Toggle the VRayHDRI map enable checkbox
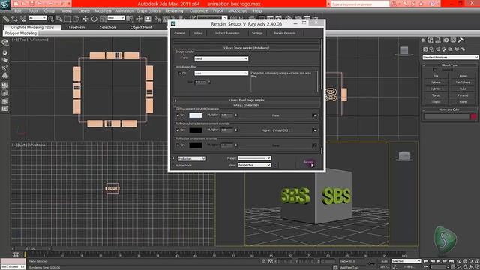The width and height of the screenshot is (480, 270). [315, 130]
